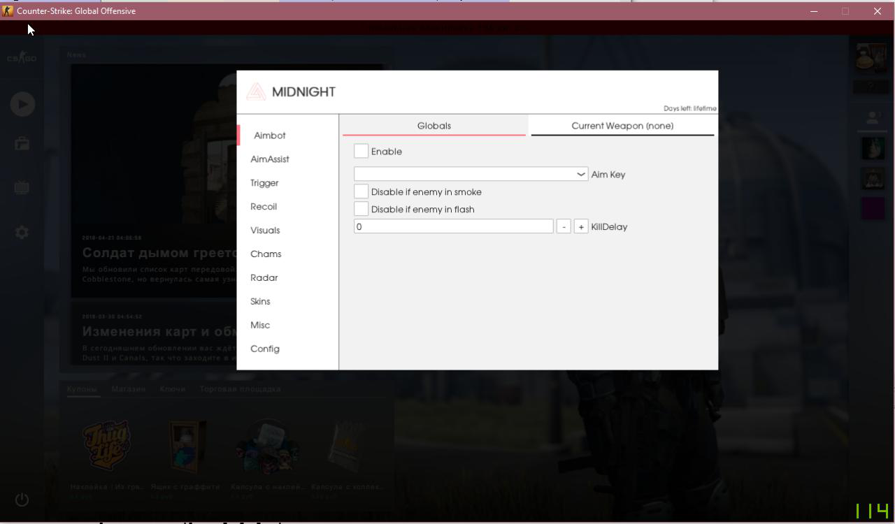
Task: Open the Trigger section
Action: click(264, 183)
